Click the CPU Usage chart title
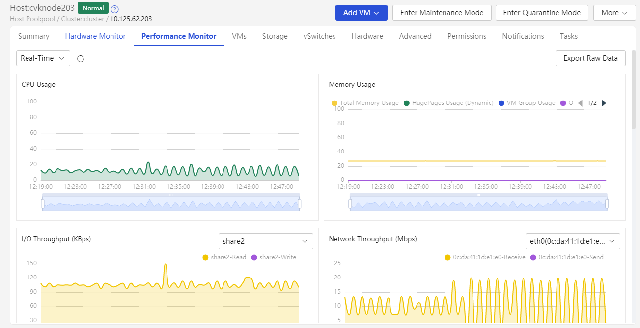 click(38, 84)
